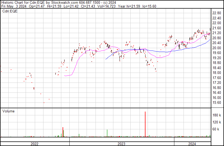Click the Vol=14,723 volume value

click(x=106, y=6)
